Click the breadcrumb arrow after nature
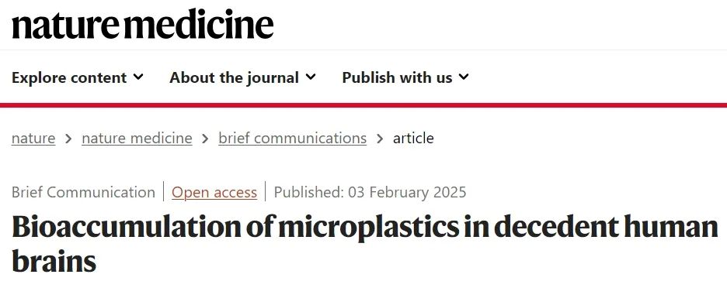 coord(68,139)
